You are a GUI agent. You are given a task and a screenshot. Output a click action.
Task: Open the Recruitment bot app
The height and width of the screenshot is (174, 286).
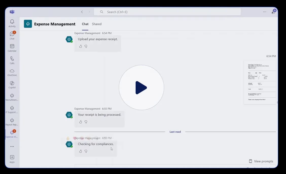[x=12, y=97]
